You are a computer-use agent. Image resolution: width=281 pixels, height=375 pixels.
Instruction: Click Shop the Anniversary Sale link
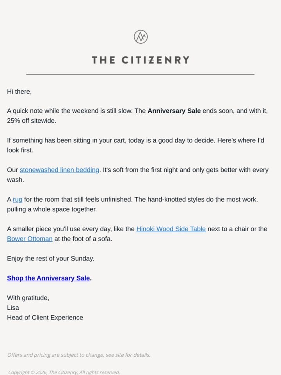point(48,278)
